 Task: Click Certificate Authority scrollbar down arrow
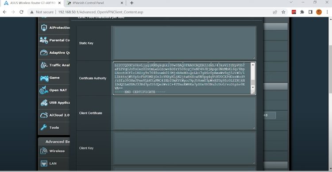(253, 87)
